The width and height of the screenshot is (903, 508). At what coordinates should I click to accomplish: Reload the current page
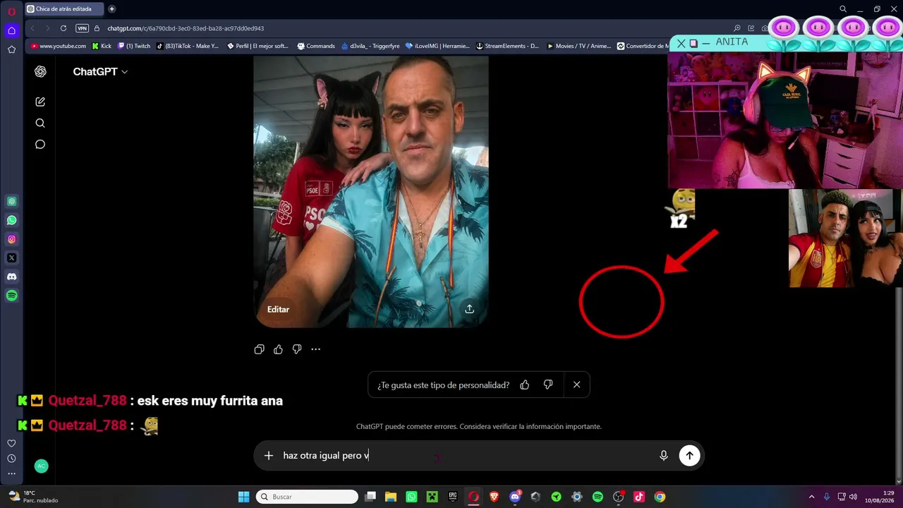pyautogui.click(x=63, y=28)
